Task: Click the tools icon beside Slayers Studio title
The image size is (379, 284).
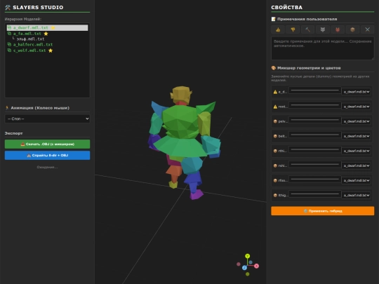Action: tap(8, 8)
